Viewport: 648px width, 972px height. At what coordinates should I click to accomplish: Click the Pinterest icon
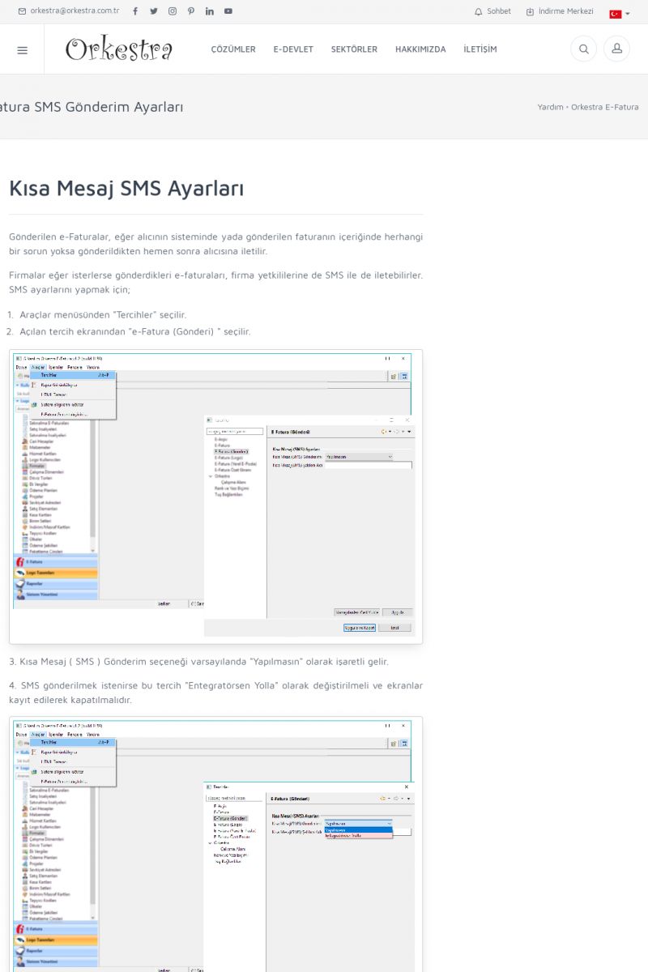point(191,11)
